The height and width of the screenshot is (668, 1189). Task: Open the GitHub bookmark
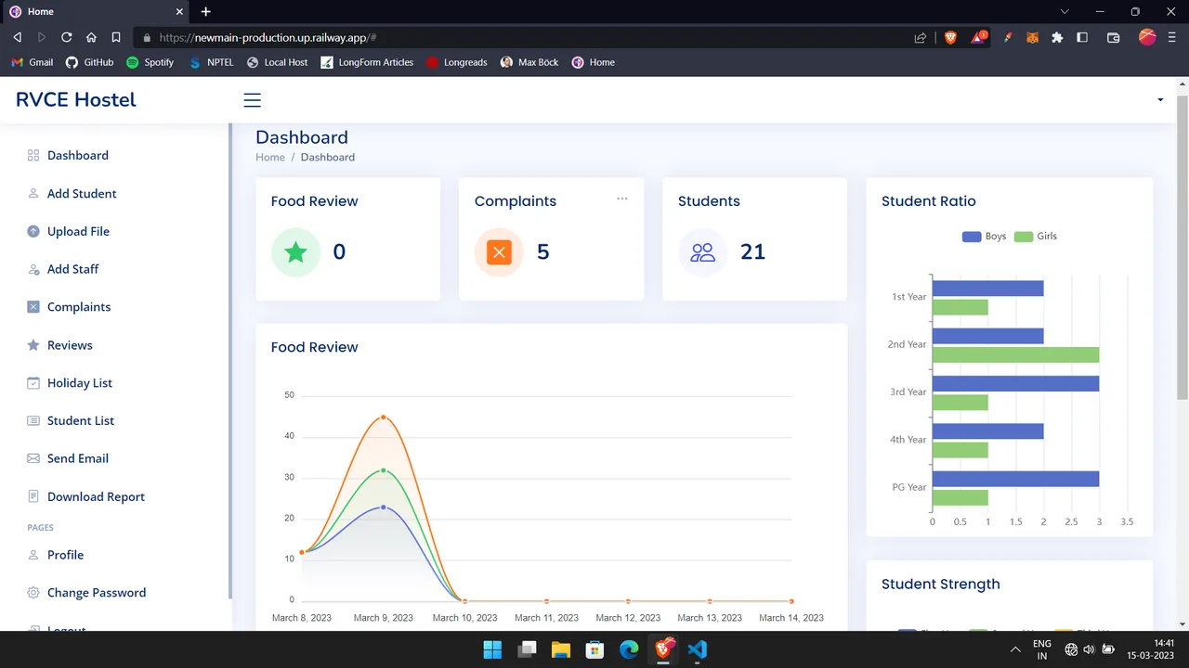tap(89, 62)
